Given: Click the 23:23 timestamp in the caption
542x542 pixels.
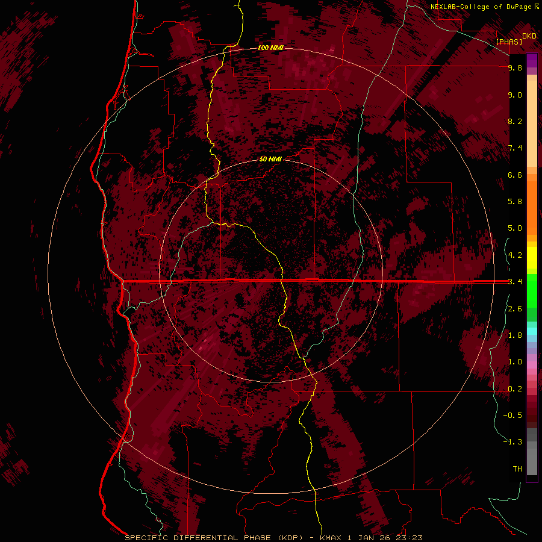Looking at the screenshot, I should 410,538.
